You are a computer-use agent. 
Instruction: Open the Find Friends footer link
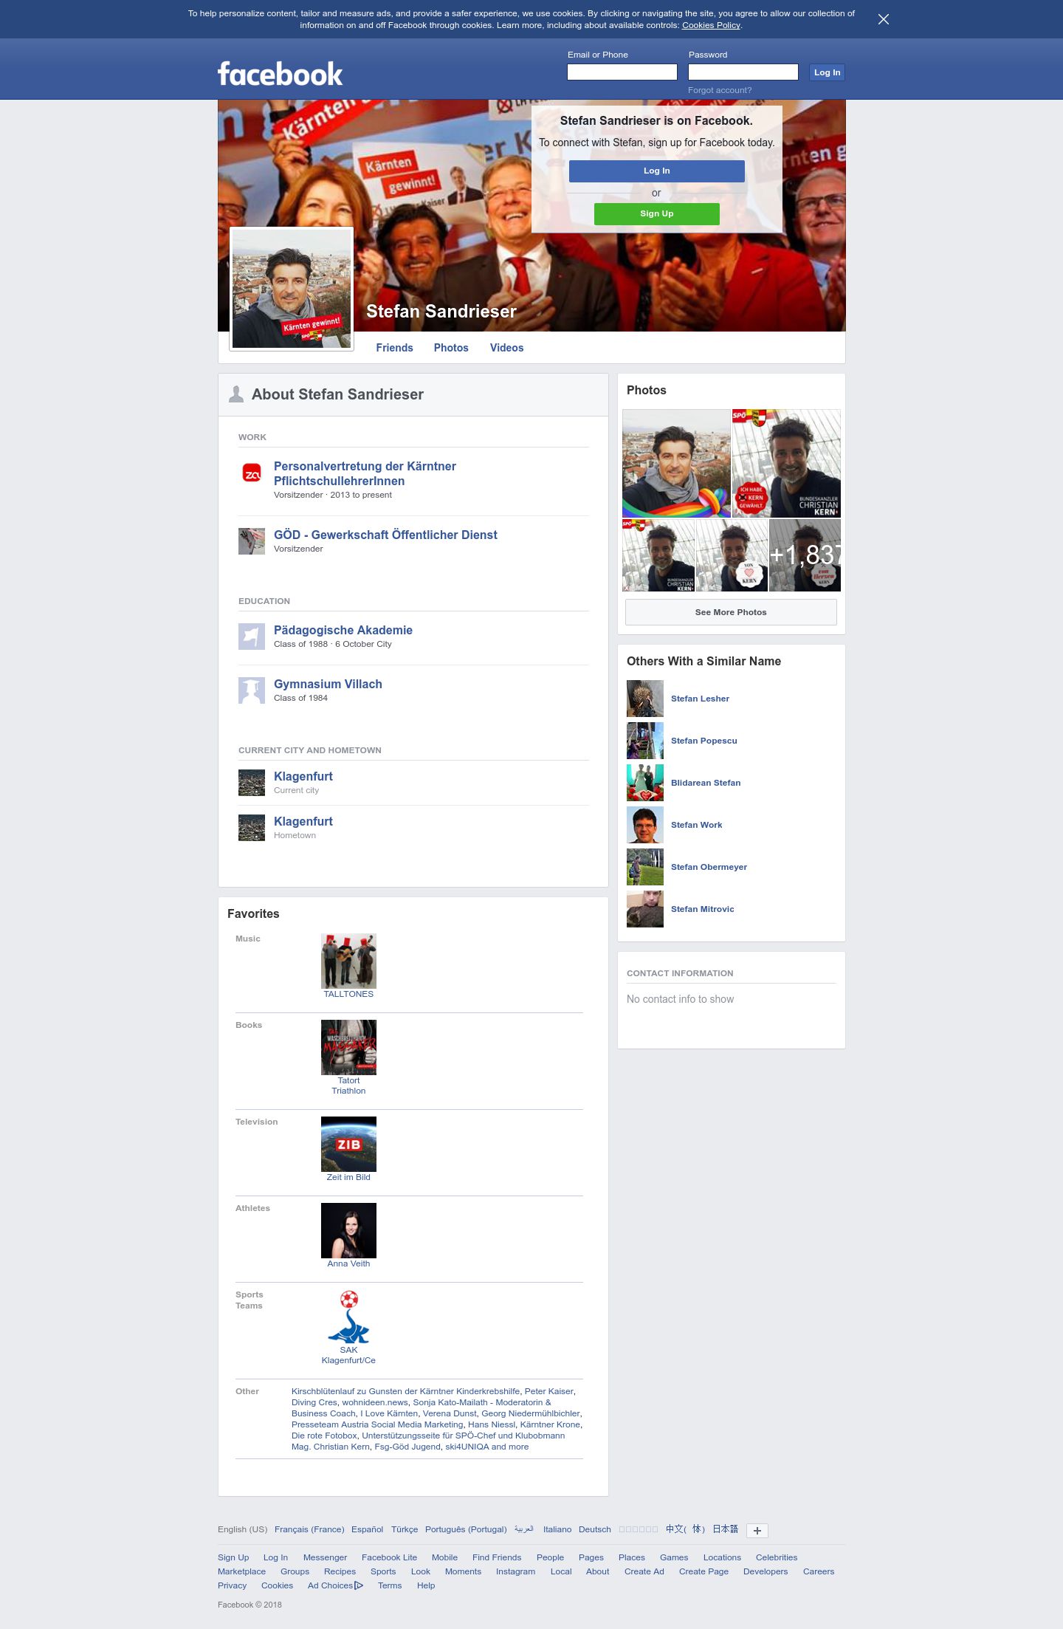pos(497,1557)
